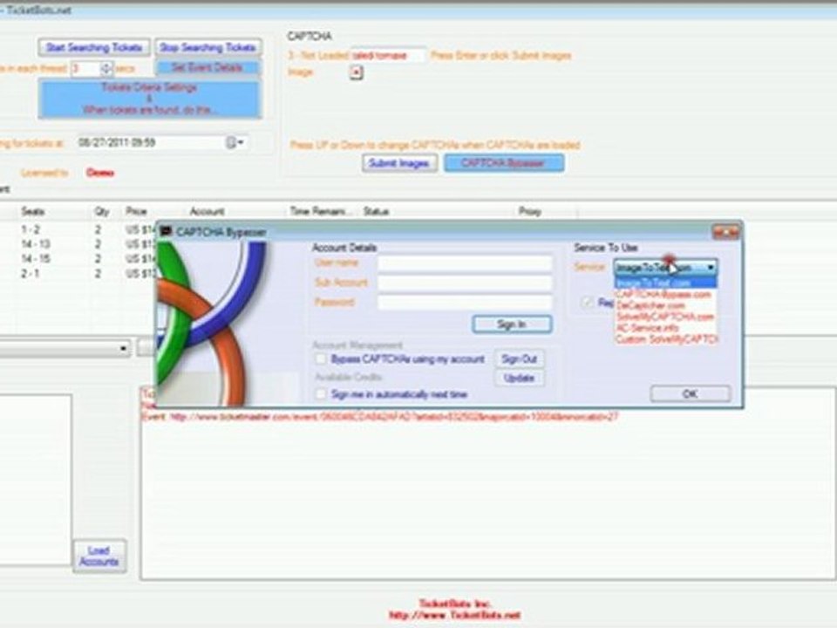Select the ticket row with seats 14 - 13

point(78,244)
